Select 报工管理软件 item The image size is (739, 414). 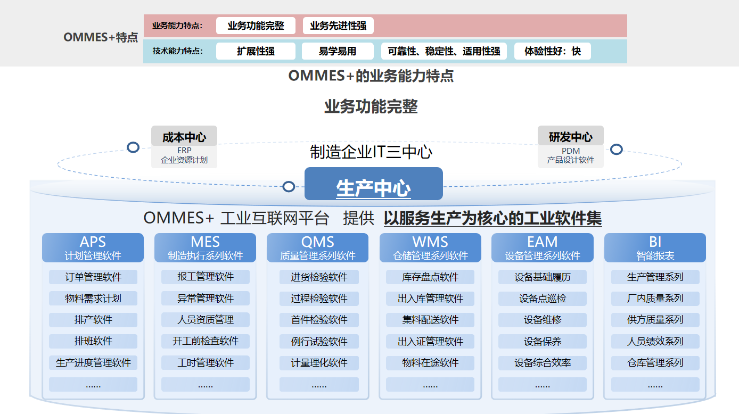click(206, 277)
